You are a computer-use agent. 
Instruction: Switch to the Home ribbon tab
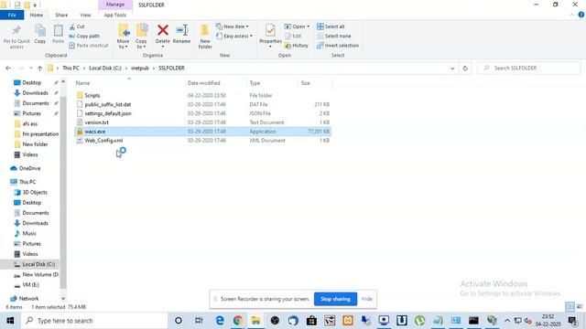pos(37,15)
